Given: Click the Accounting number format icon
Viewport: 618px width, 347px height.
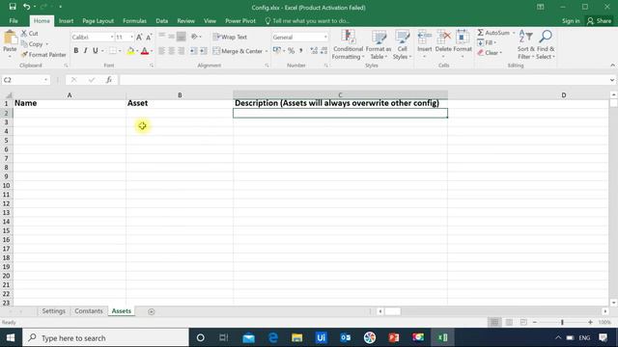Looking at the screenshot, I should pos(276,50).
